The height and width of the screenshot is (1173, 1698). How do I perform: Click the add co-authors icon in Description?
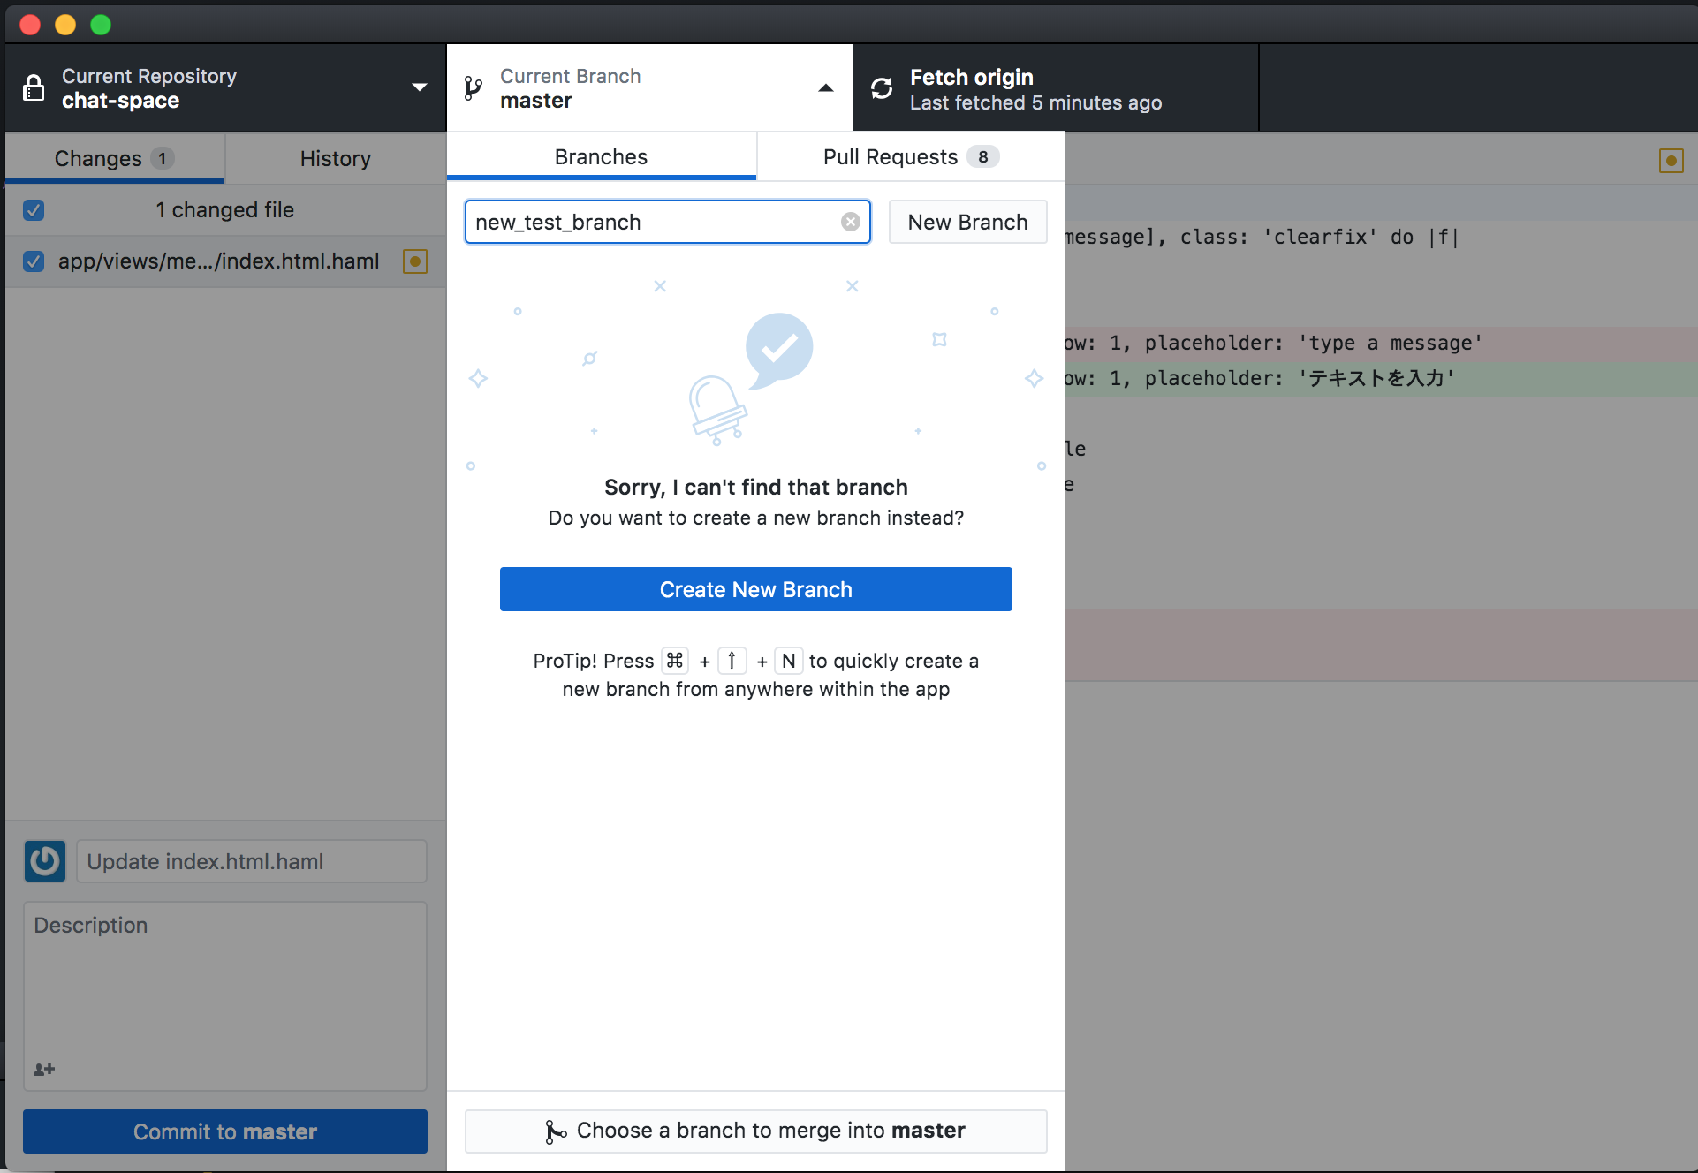pos(44,1070)
